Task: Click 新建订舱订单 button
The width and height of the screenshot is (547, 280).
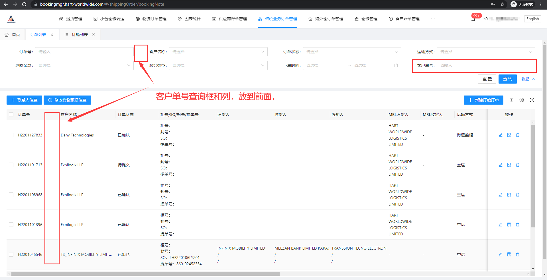Action: click(484, 100)
